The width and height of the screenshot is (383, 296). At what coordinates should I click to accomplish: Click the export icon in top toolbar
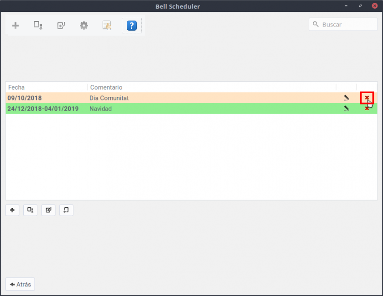tap(38, 26)
